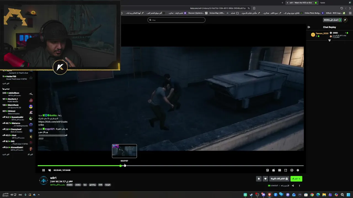Click the 7asoon_2030 leaderboard entry
Image resolution: width=353 pixels, height=198 pixels.
pyautogui.click(x=320, y=35)
